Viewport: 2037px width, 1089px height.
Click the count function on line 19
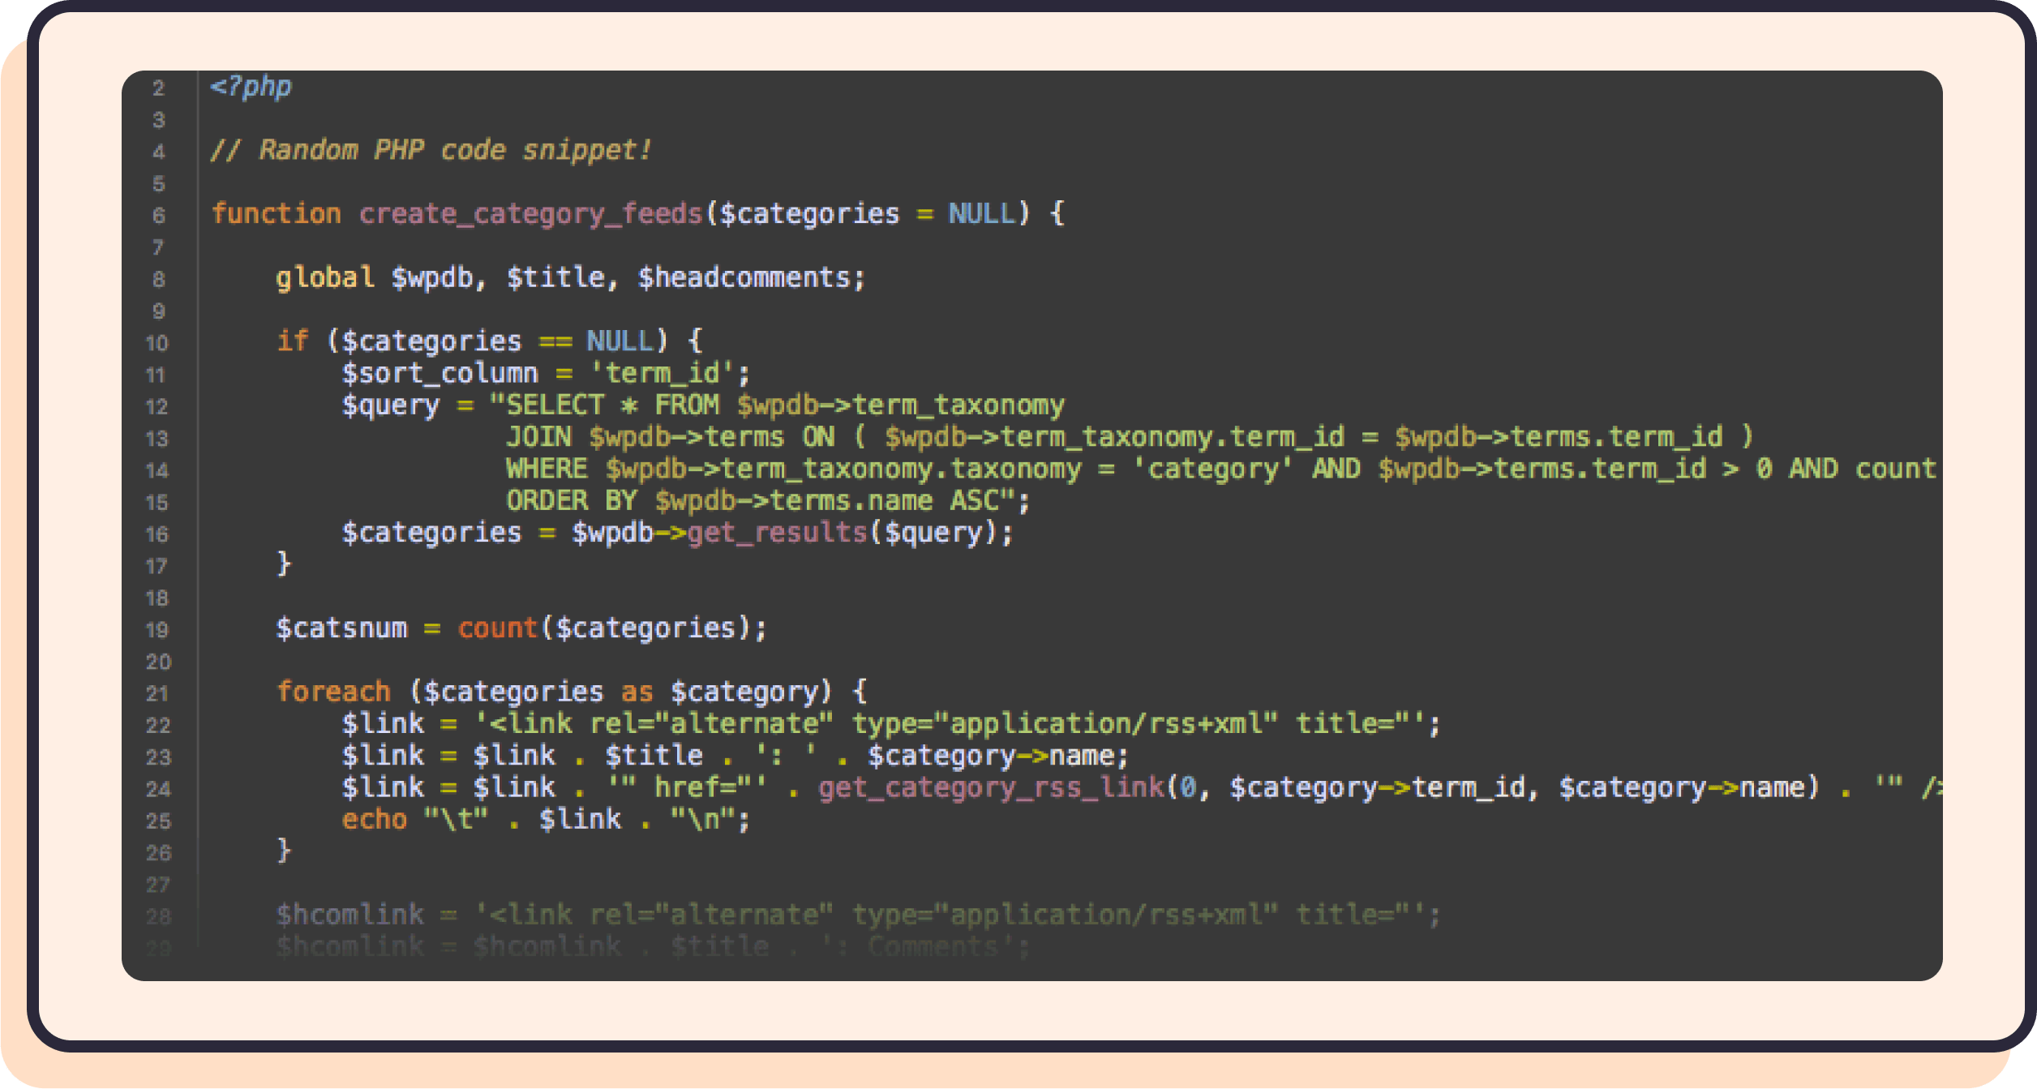coord(497,628)
